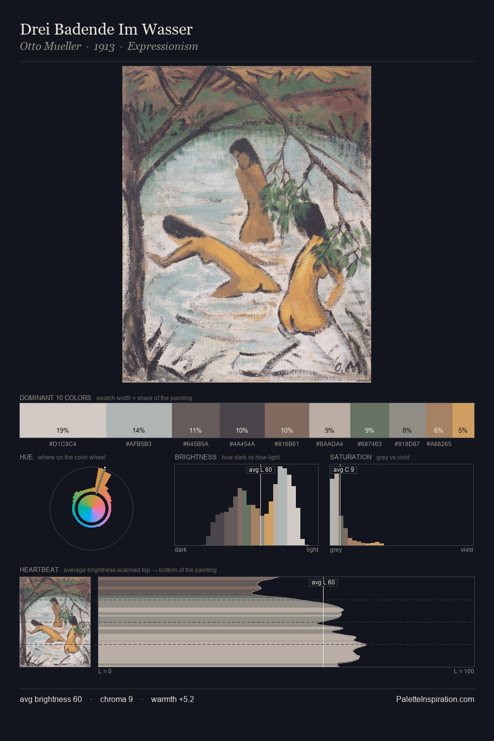Screen dimensions: 494x741
Task: Click the hex code #D1C9C4
Action: 63,444
